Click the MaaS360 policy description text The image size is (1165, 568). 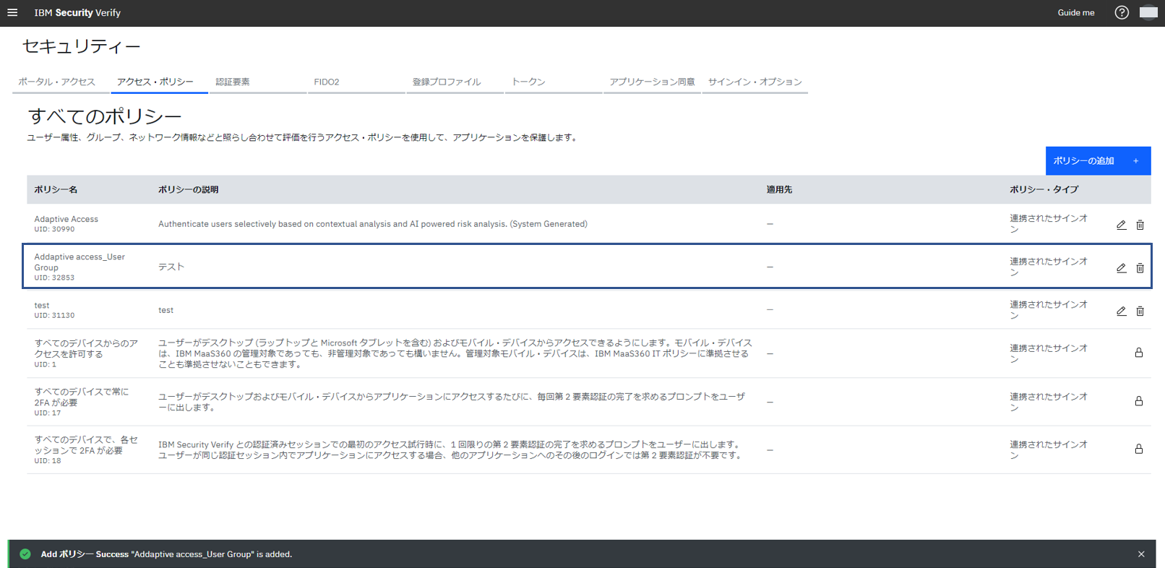pyautogui.click(x=455, y=353)
